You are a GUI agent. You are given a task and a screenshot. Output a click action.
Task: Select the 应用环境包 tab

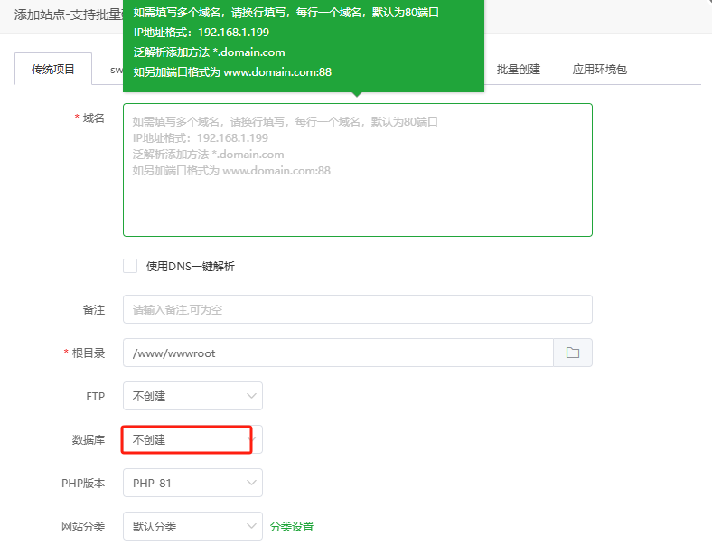(x=599, y=69)
